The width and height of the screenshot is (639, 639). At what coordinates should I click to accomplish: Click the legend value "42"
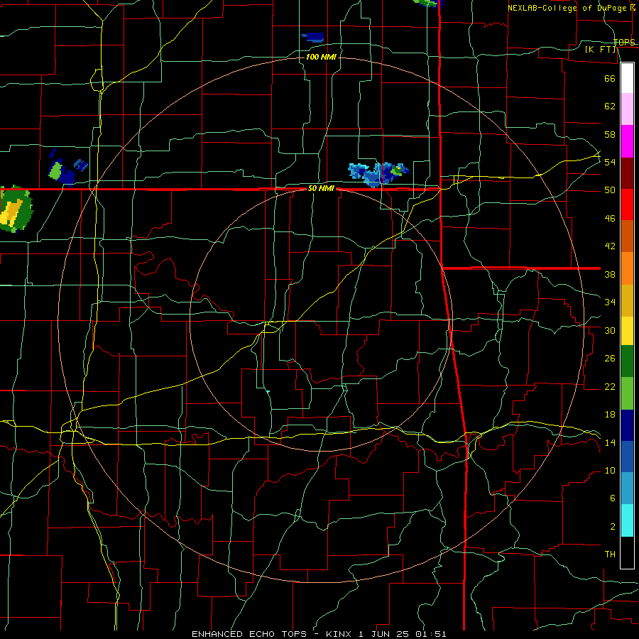(x=610, y=246)
